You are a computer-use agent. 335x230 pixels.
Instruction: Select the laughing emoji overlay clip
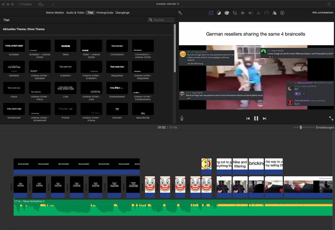207,167
